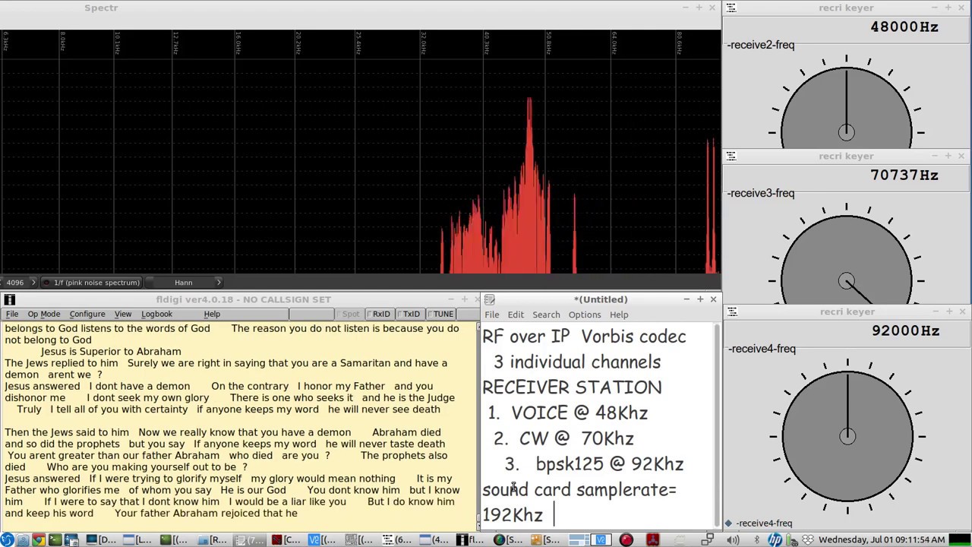Launch the terminal from the taskbar launcher
The image size is (972, 547).
point(55,539)
